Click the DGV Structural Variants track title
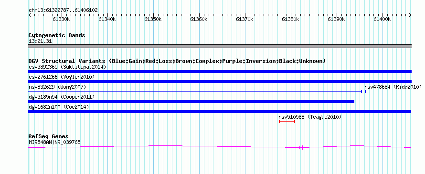 tap(177, 61)
